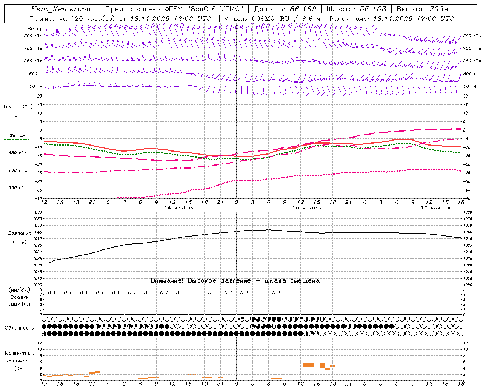483x387 pixels.
Task: Click the Облачность cloud cover label
Action: point(19,328)
